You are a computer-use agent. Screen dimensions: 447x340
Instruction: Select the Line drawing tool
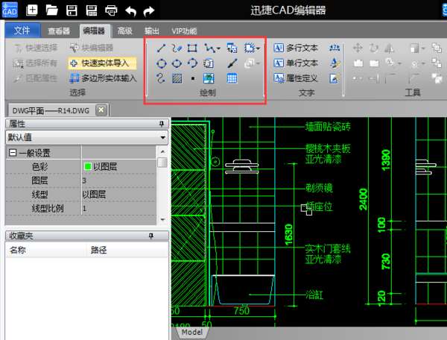[x=161, y=48]
